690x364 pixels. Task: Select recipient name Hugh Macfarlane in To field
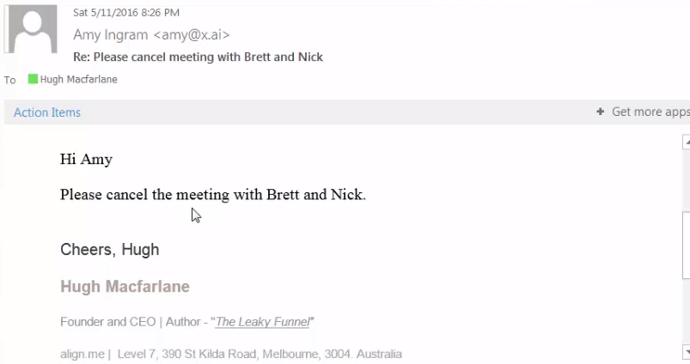[x=78, y=79]
